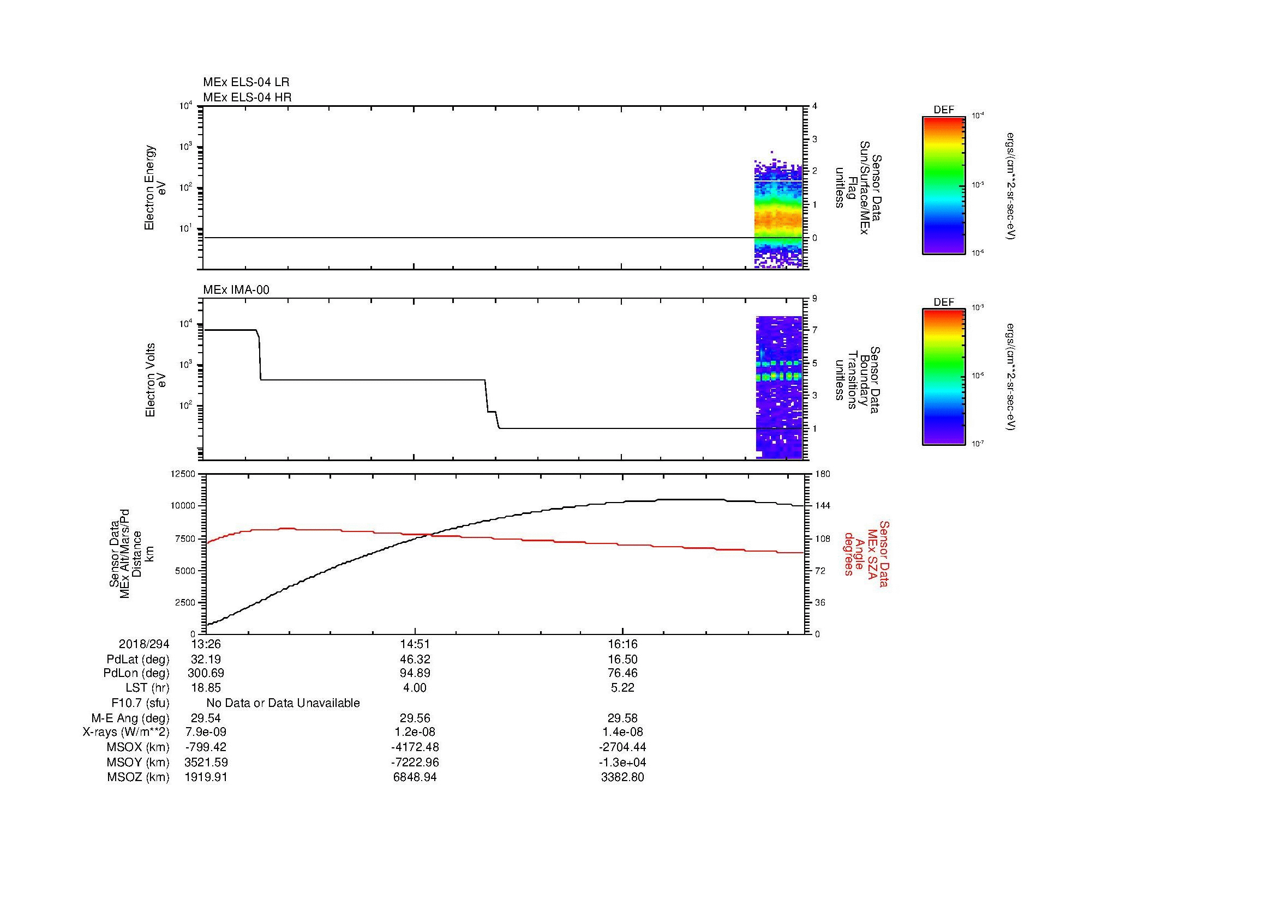Click the lower color bar units label
Viewport: 1276px width, 901px height.
pos(1010,378)
